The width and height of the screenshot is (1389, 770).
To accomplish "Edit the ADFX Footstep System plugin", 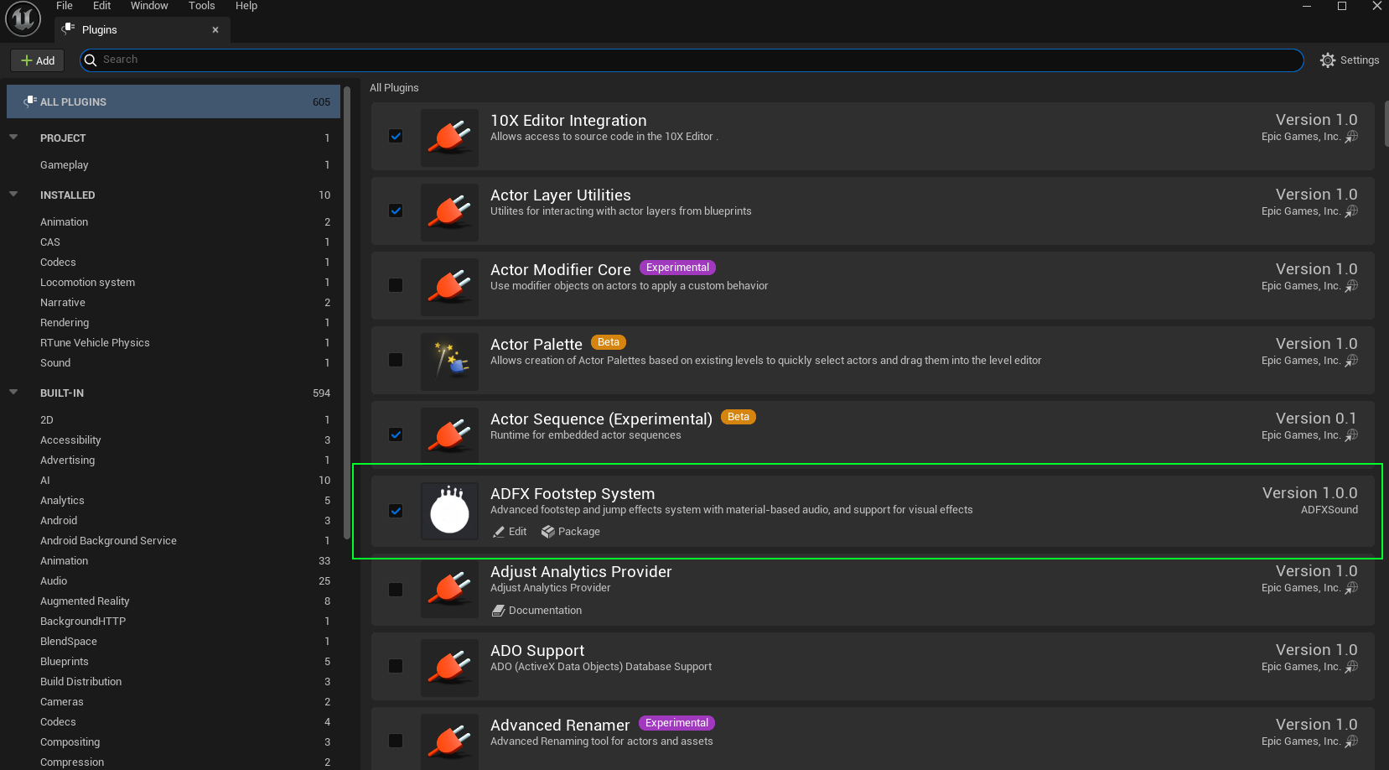I will pyautogui.click(x=510, y=532).
